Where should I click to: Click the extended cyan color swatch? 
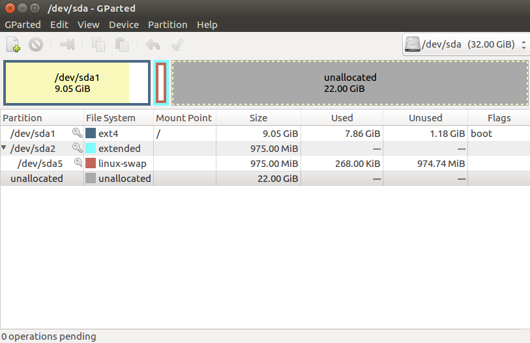click(91, 148)
